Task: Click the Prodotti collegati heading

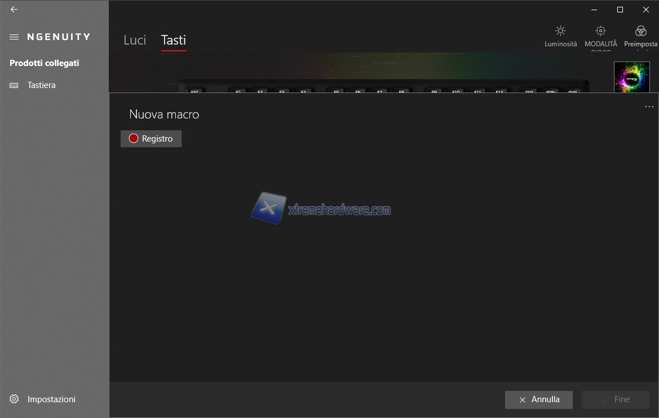Action: pos(45,63)
